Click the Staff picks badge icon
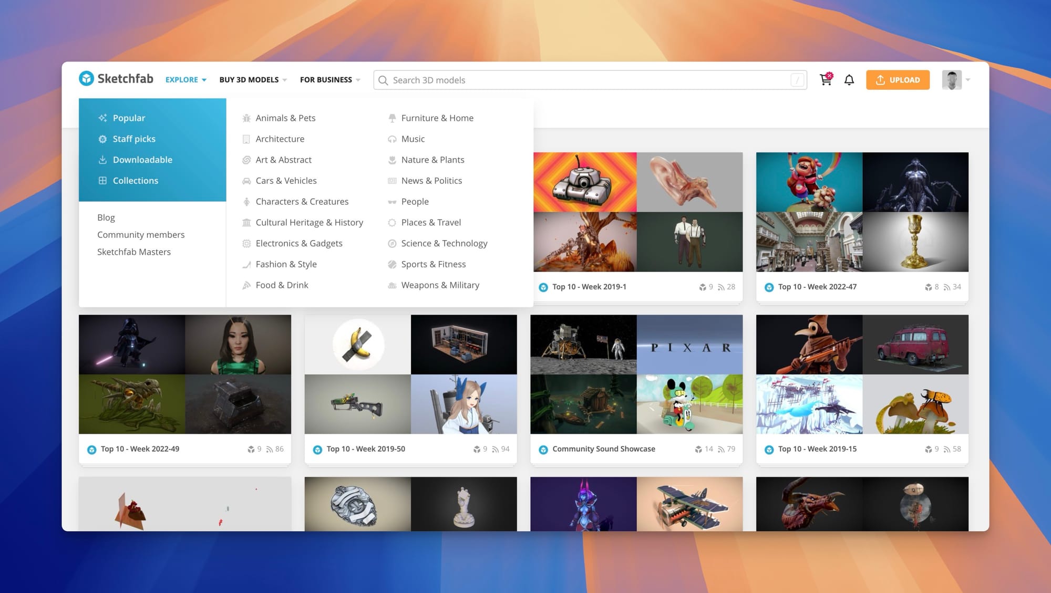The height and width of the screenshot is (593, 1051). 102,139
